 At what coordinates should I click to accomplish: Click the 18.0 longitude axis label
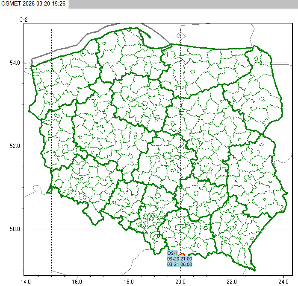point(129,281)
